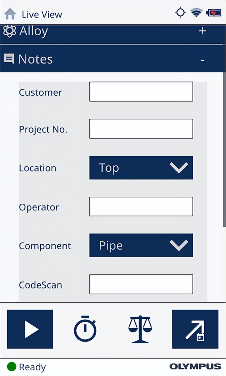Tap the CodeScan entry field
This screenshot has width=226, height=376.
pos(141,284)
